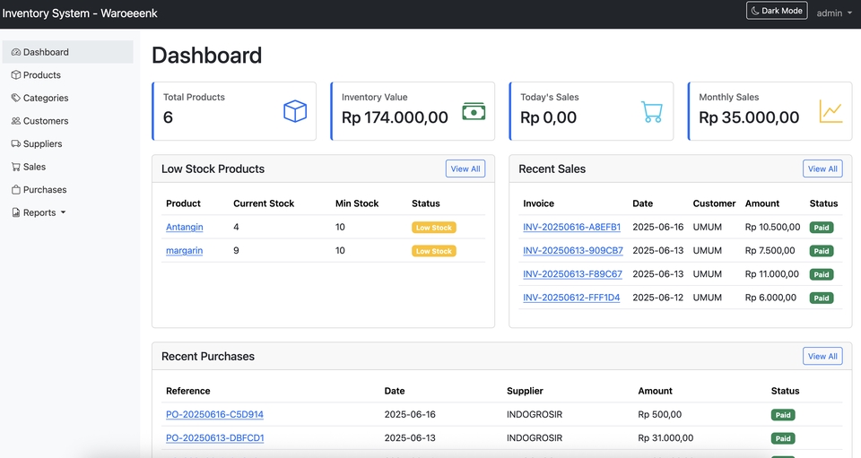Go to Sales in the sidebar

point(34,167)
